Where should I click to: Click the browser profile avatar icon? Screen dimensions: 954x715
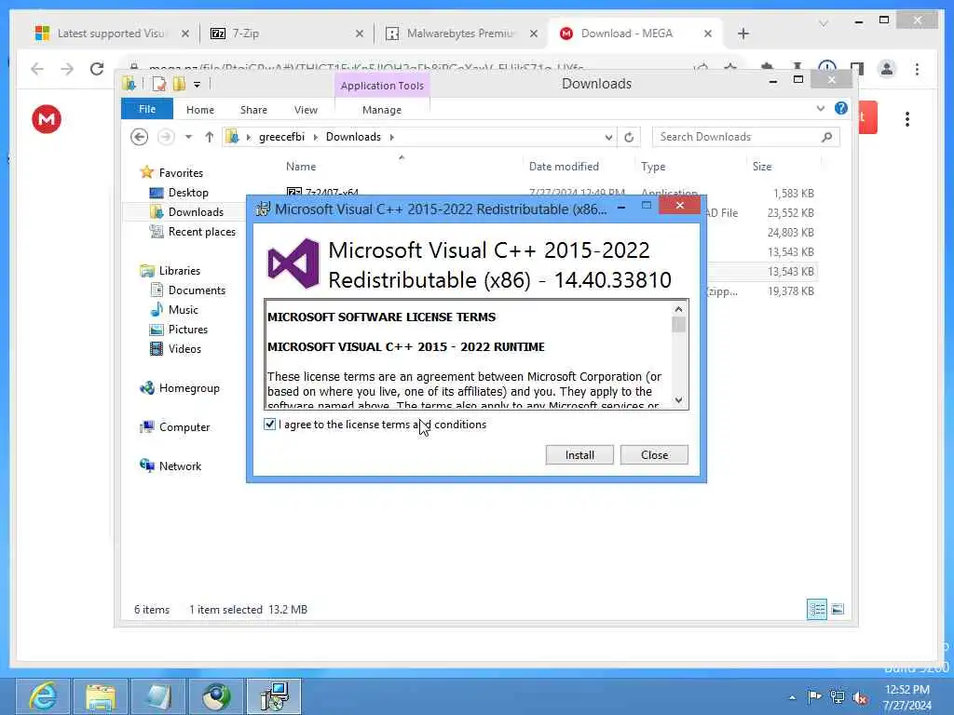pos(887,69)
